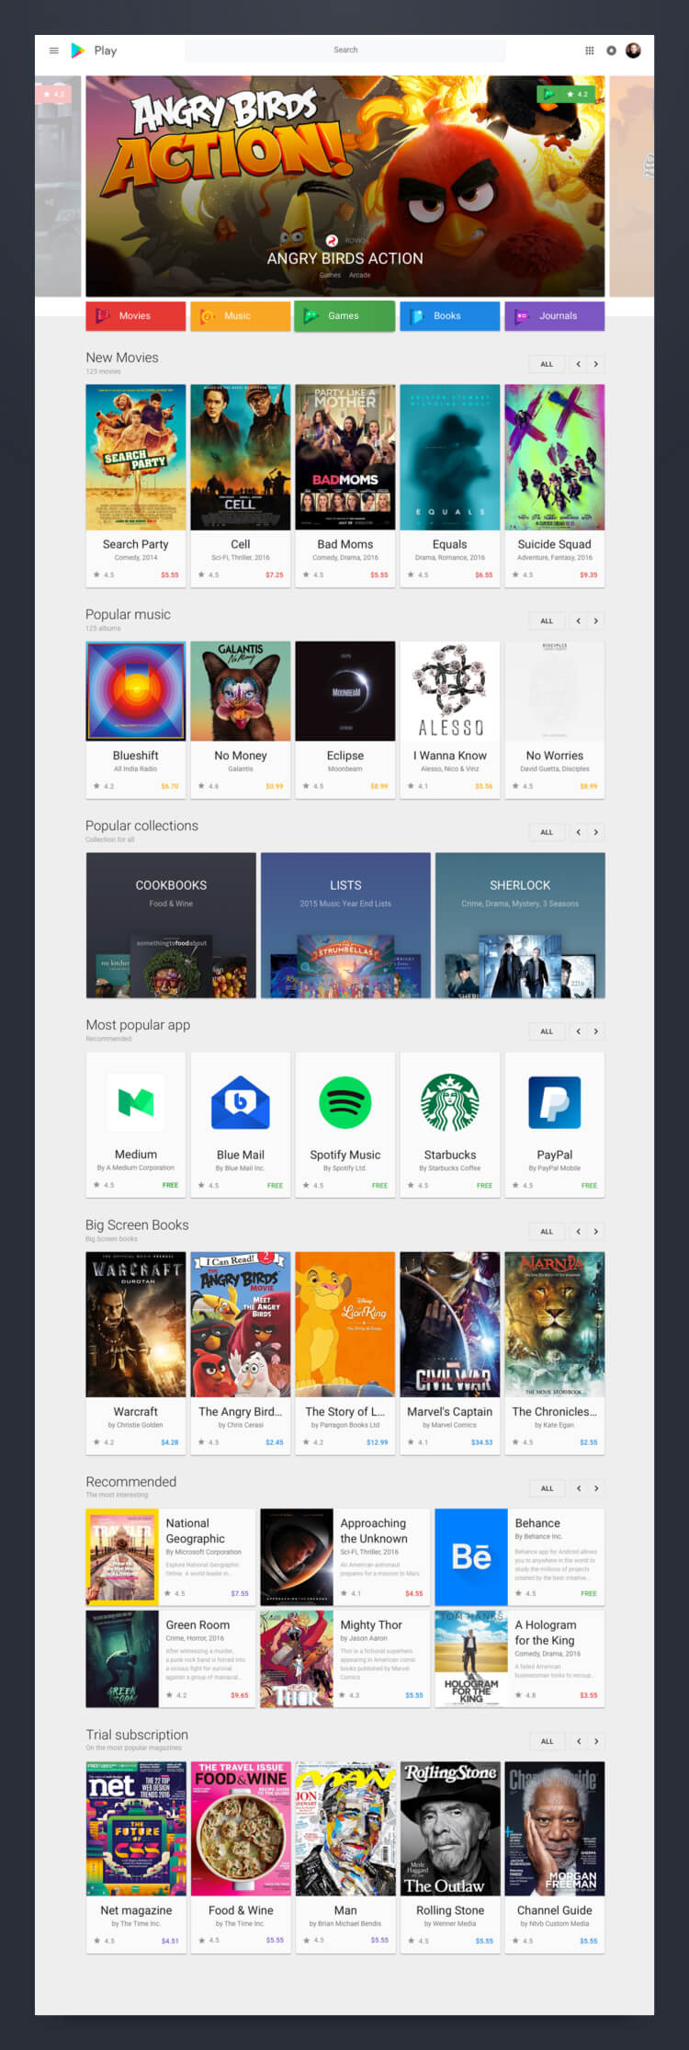
Task: Open the Spotify Music app icon
Action: [345, 1102]
